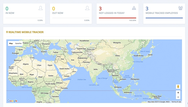188x107 pixels.
Task: Click the Google logo on map
Action: (12, 101)
